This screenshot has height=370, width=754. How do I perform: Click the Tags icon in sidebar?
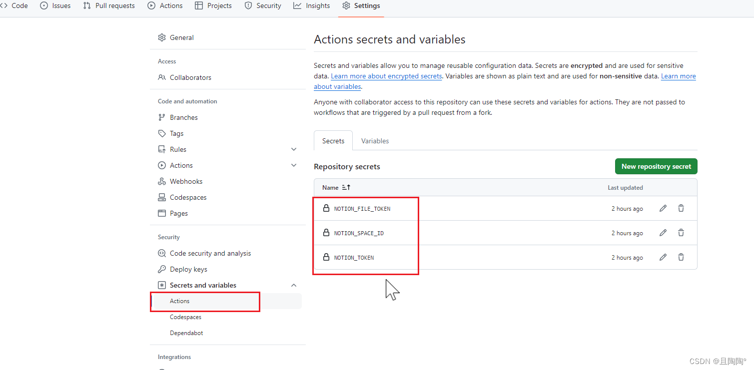tap(162, 133)
